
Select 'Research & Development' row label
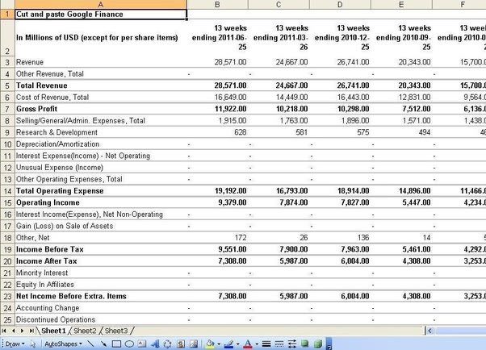pos(100,132)
